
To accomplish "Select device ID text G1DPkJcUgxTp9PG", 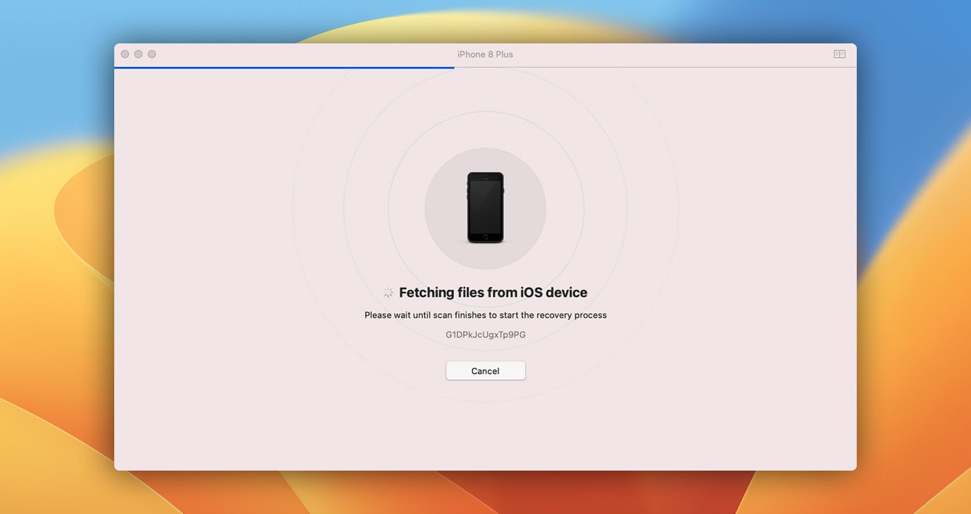I will coord(485,335).
